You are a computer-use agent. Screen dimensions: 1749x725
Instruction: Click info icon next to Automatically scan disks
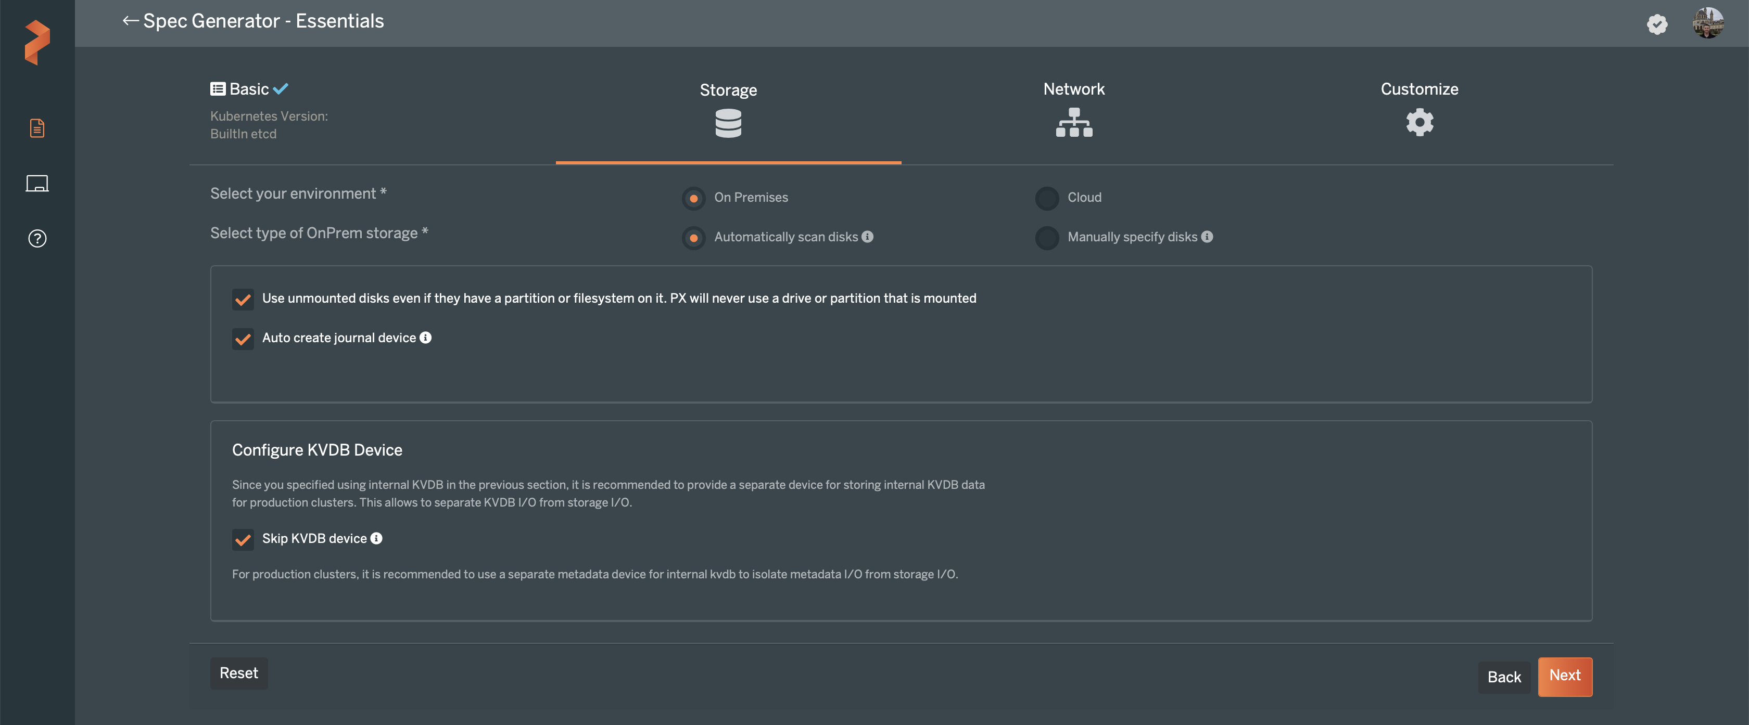[868, 237]
